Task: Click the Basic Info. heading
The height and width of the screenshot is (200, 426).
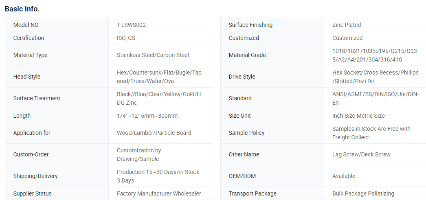Action: point(22,9)
